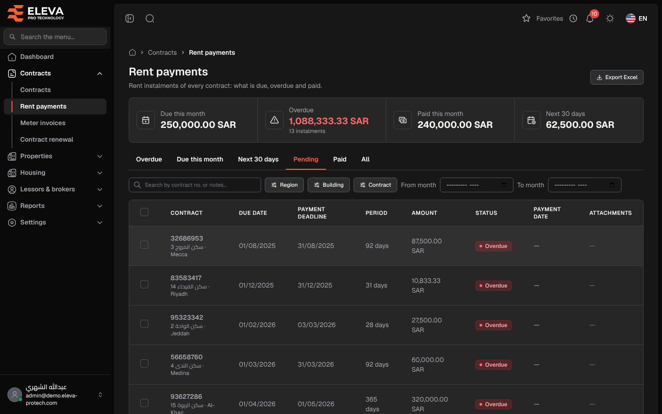Viewport: 662px width, 414px height.
Task: Click the Reports icon in sidebar
Action: coord(12,206)
